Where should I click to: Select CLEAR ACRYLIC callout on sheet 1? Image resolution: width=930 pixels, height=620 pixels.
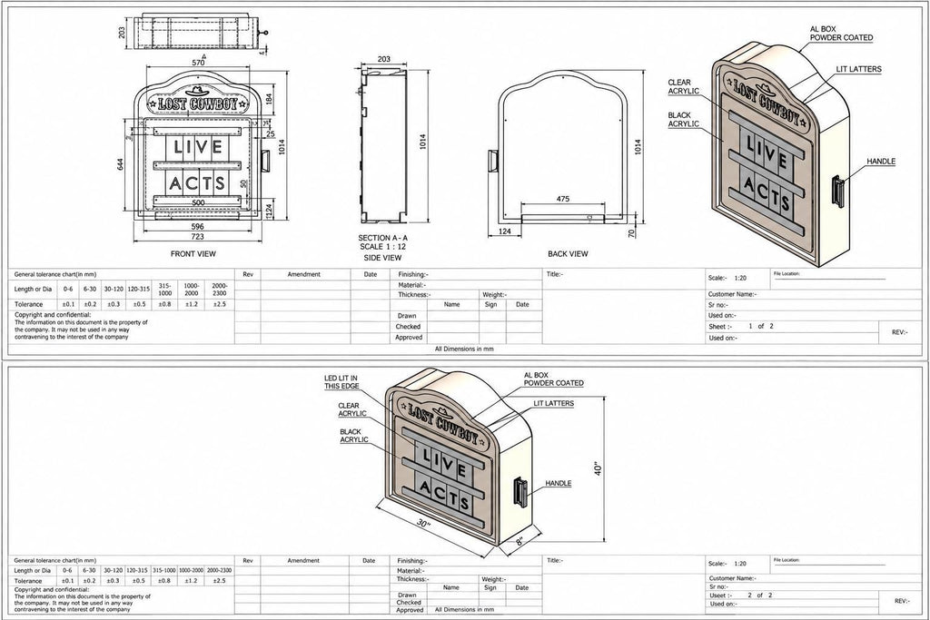coord(683,87)
